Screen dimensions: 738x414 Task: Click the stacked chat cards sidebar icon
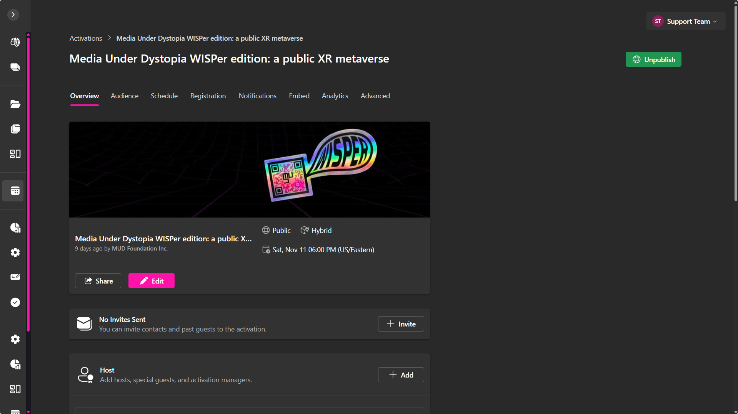[x=15, y=67]
